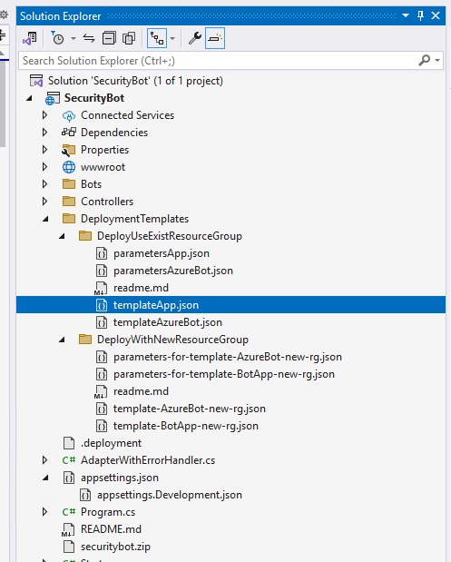This screenshot has width=451, height=562.
Task: Select readme.md under DeployUseExistResourceGroup
Action: click(141, 288)
